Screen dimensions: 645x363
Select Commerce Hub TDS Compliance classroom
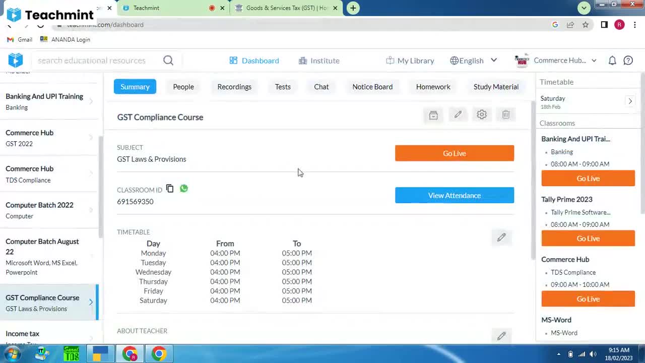[49, 174]
